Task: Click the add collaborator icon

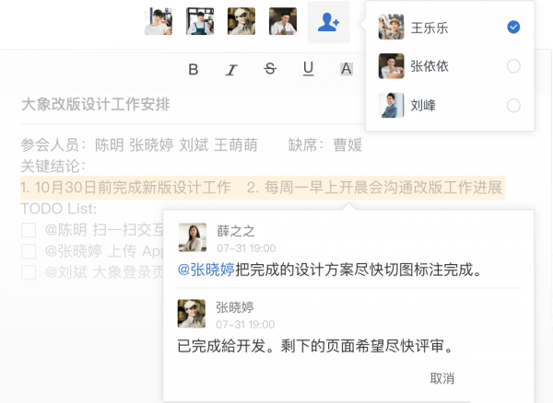Action: pyautogui.click(x=328, y=22)
